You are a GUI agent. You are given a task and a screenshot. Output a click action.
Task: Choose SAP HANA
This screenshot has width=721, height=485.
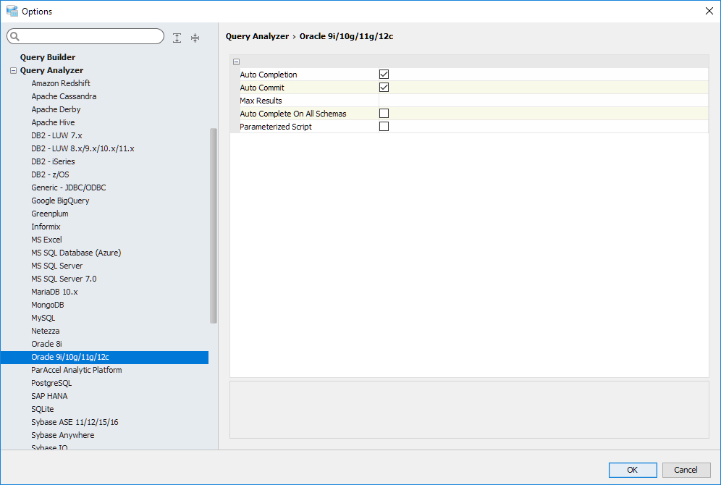click(x=49, y=396)
